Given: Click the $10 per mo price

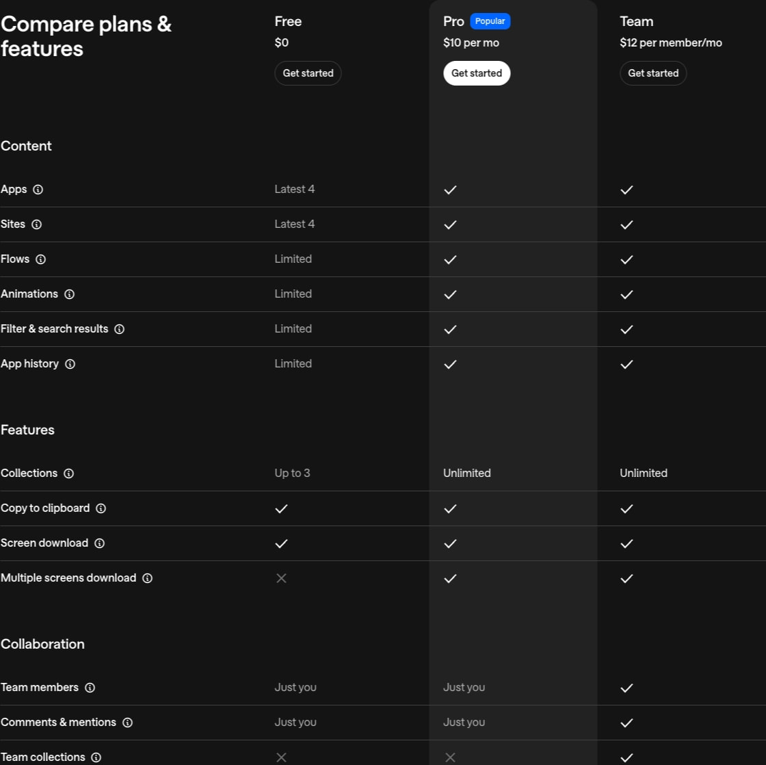Looking at the screenshot, I should pyautogui.click(x=471, y=43).
